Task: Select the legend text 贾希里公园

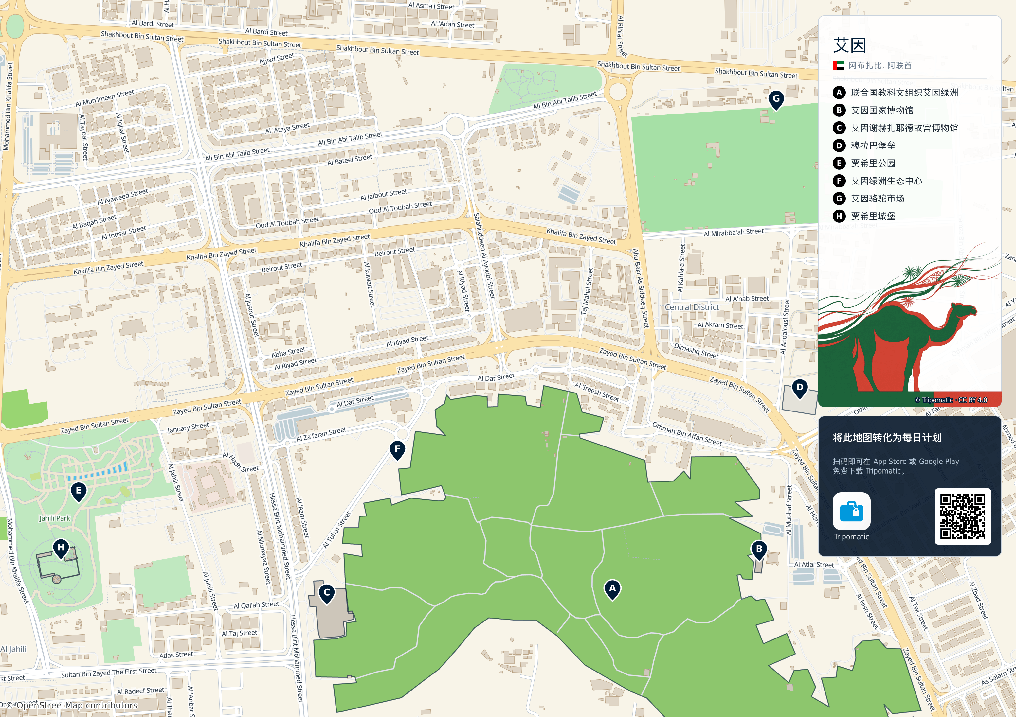Action: [873, 163]
